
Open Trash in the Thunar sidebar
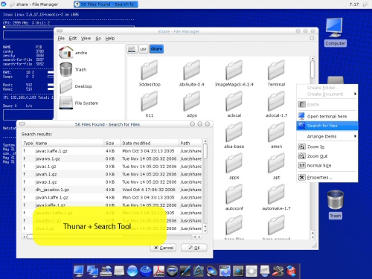tap(74, 69)
